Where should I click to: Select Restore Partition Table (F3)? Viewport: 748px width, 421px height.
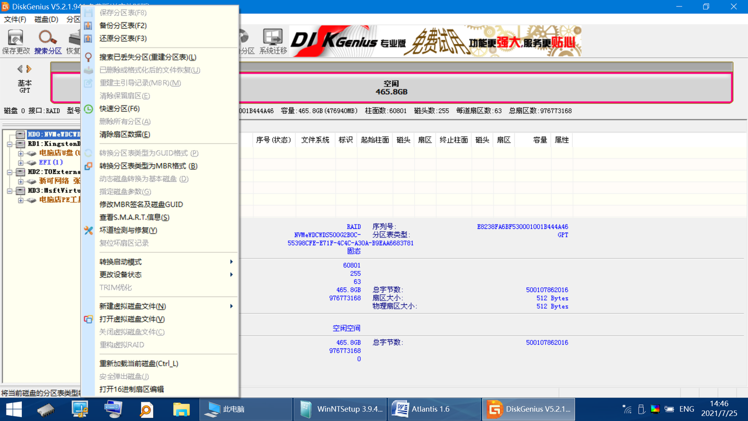click(x=160, y=38)
